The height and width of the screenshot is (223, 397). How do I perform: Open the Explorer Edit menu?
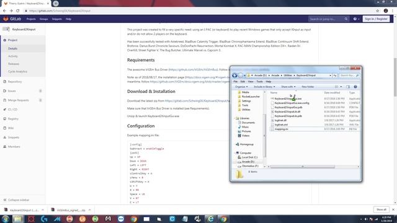[x=243, y=82]
